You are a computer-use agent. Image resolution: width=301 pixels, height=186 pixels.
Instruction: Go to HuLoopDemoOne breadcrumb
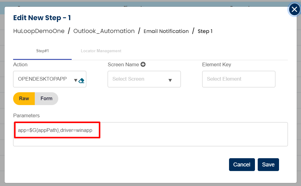point(39,31)
